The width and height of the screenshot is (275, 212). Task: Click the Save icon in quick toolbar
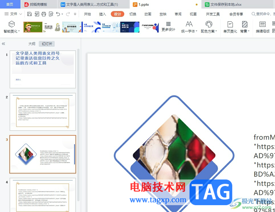point(29,14)
